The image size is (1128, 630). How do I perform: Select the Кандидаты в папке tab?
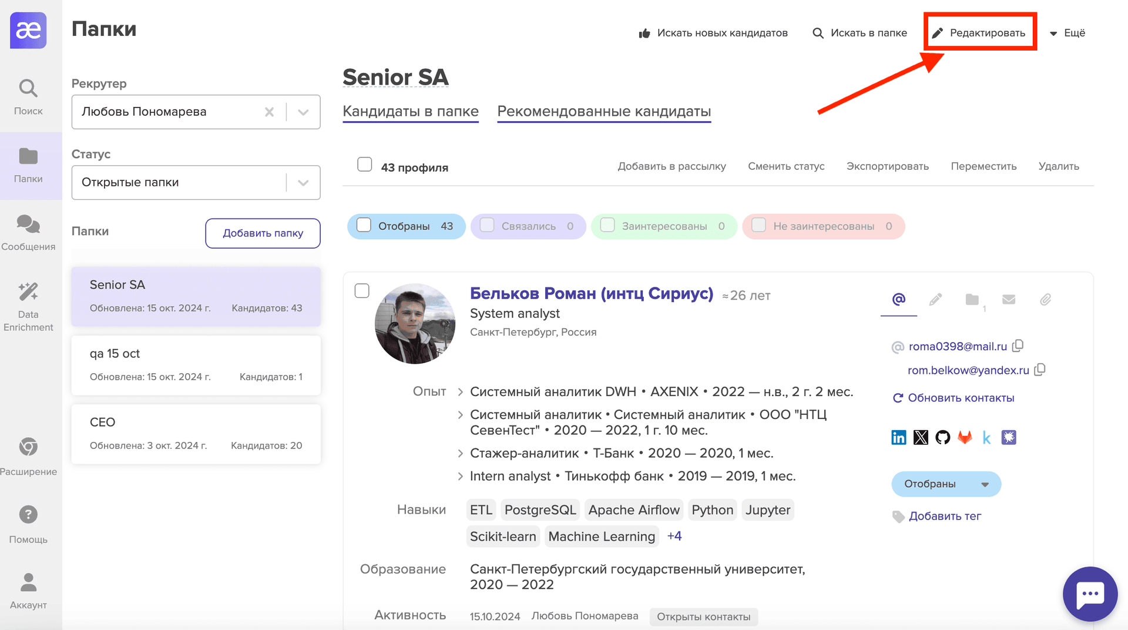coord(410,111)
